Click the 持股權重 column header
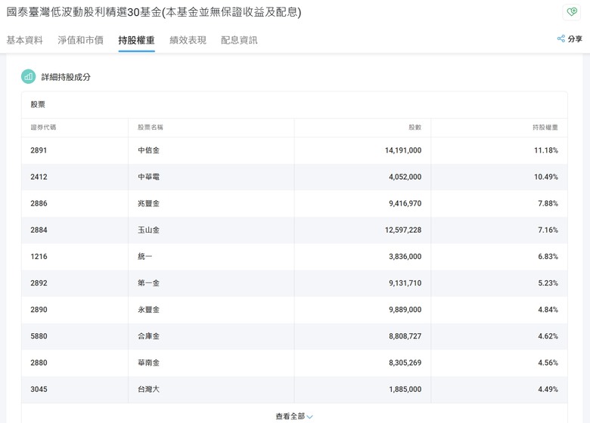590x423 pixels. [545, 128]
